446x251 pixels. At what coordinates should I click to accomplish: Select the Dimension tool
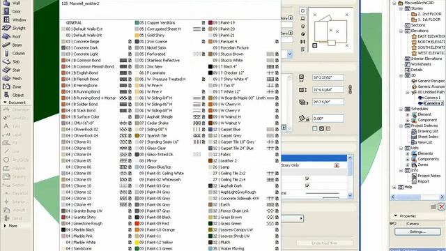[x=16, y=109]
